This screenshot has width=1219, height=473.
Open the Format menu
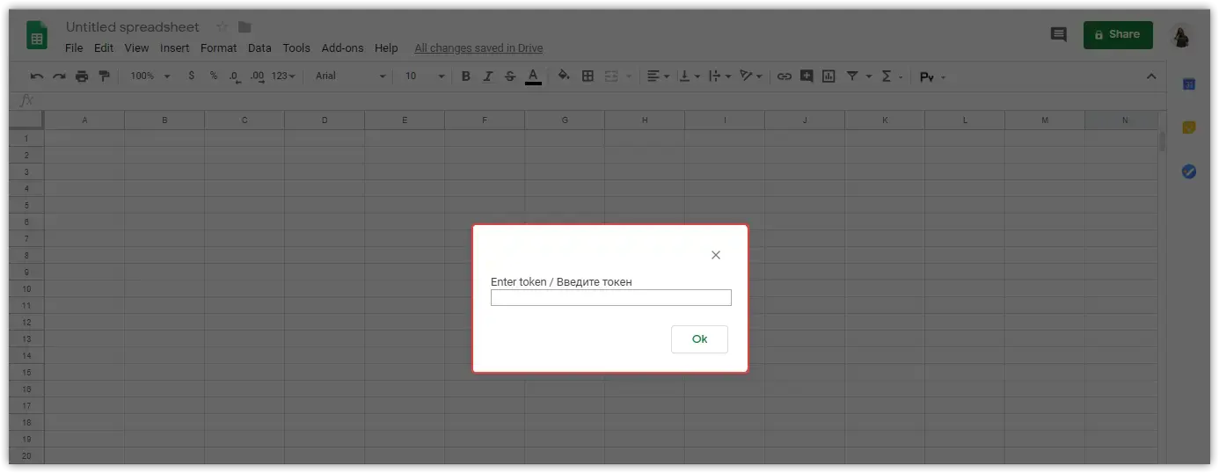[219, 48]
